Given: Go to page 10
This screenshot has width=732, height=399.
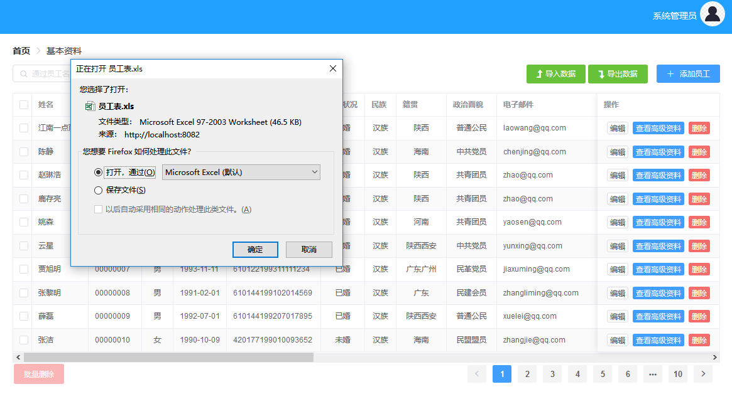Looking at the screenshot, I should click(678, 374).
